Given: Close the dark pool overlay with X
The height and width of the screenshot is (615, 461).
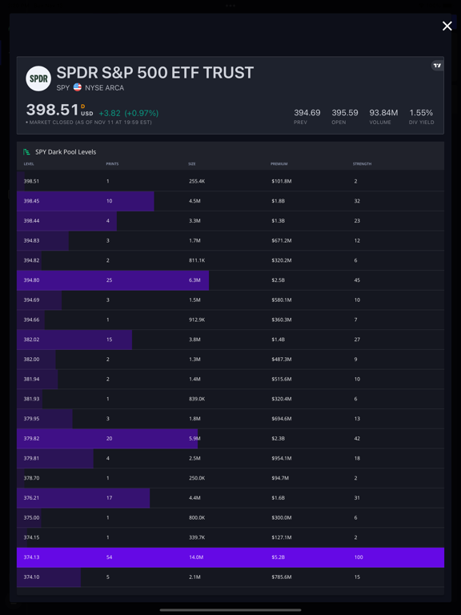Looking at the screenshot, I should pyautogui.click(x=447, y=26).
